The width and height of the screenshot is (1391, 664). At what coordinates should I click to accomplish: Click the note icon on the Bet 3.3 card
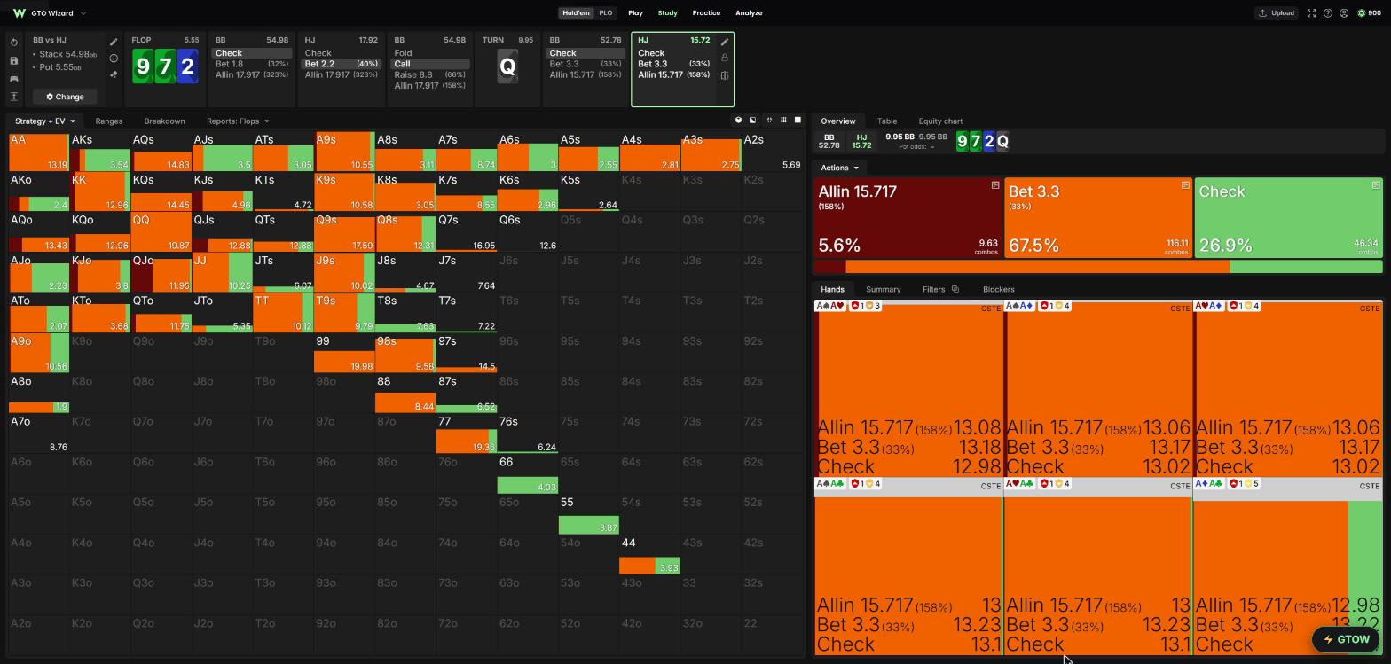tap(1185, 185)
